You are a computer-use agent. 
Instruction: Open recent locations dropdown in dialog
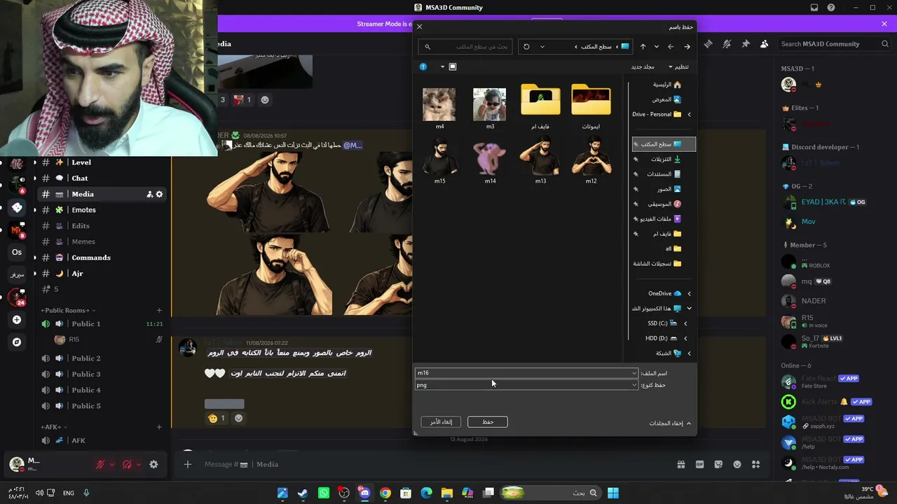(x=657, y=47)
